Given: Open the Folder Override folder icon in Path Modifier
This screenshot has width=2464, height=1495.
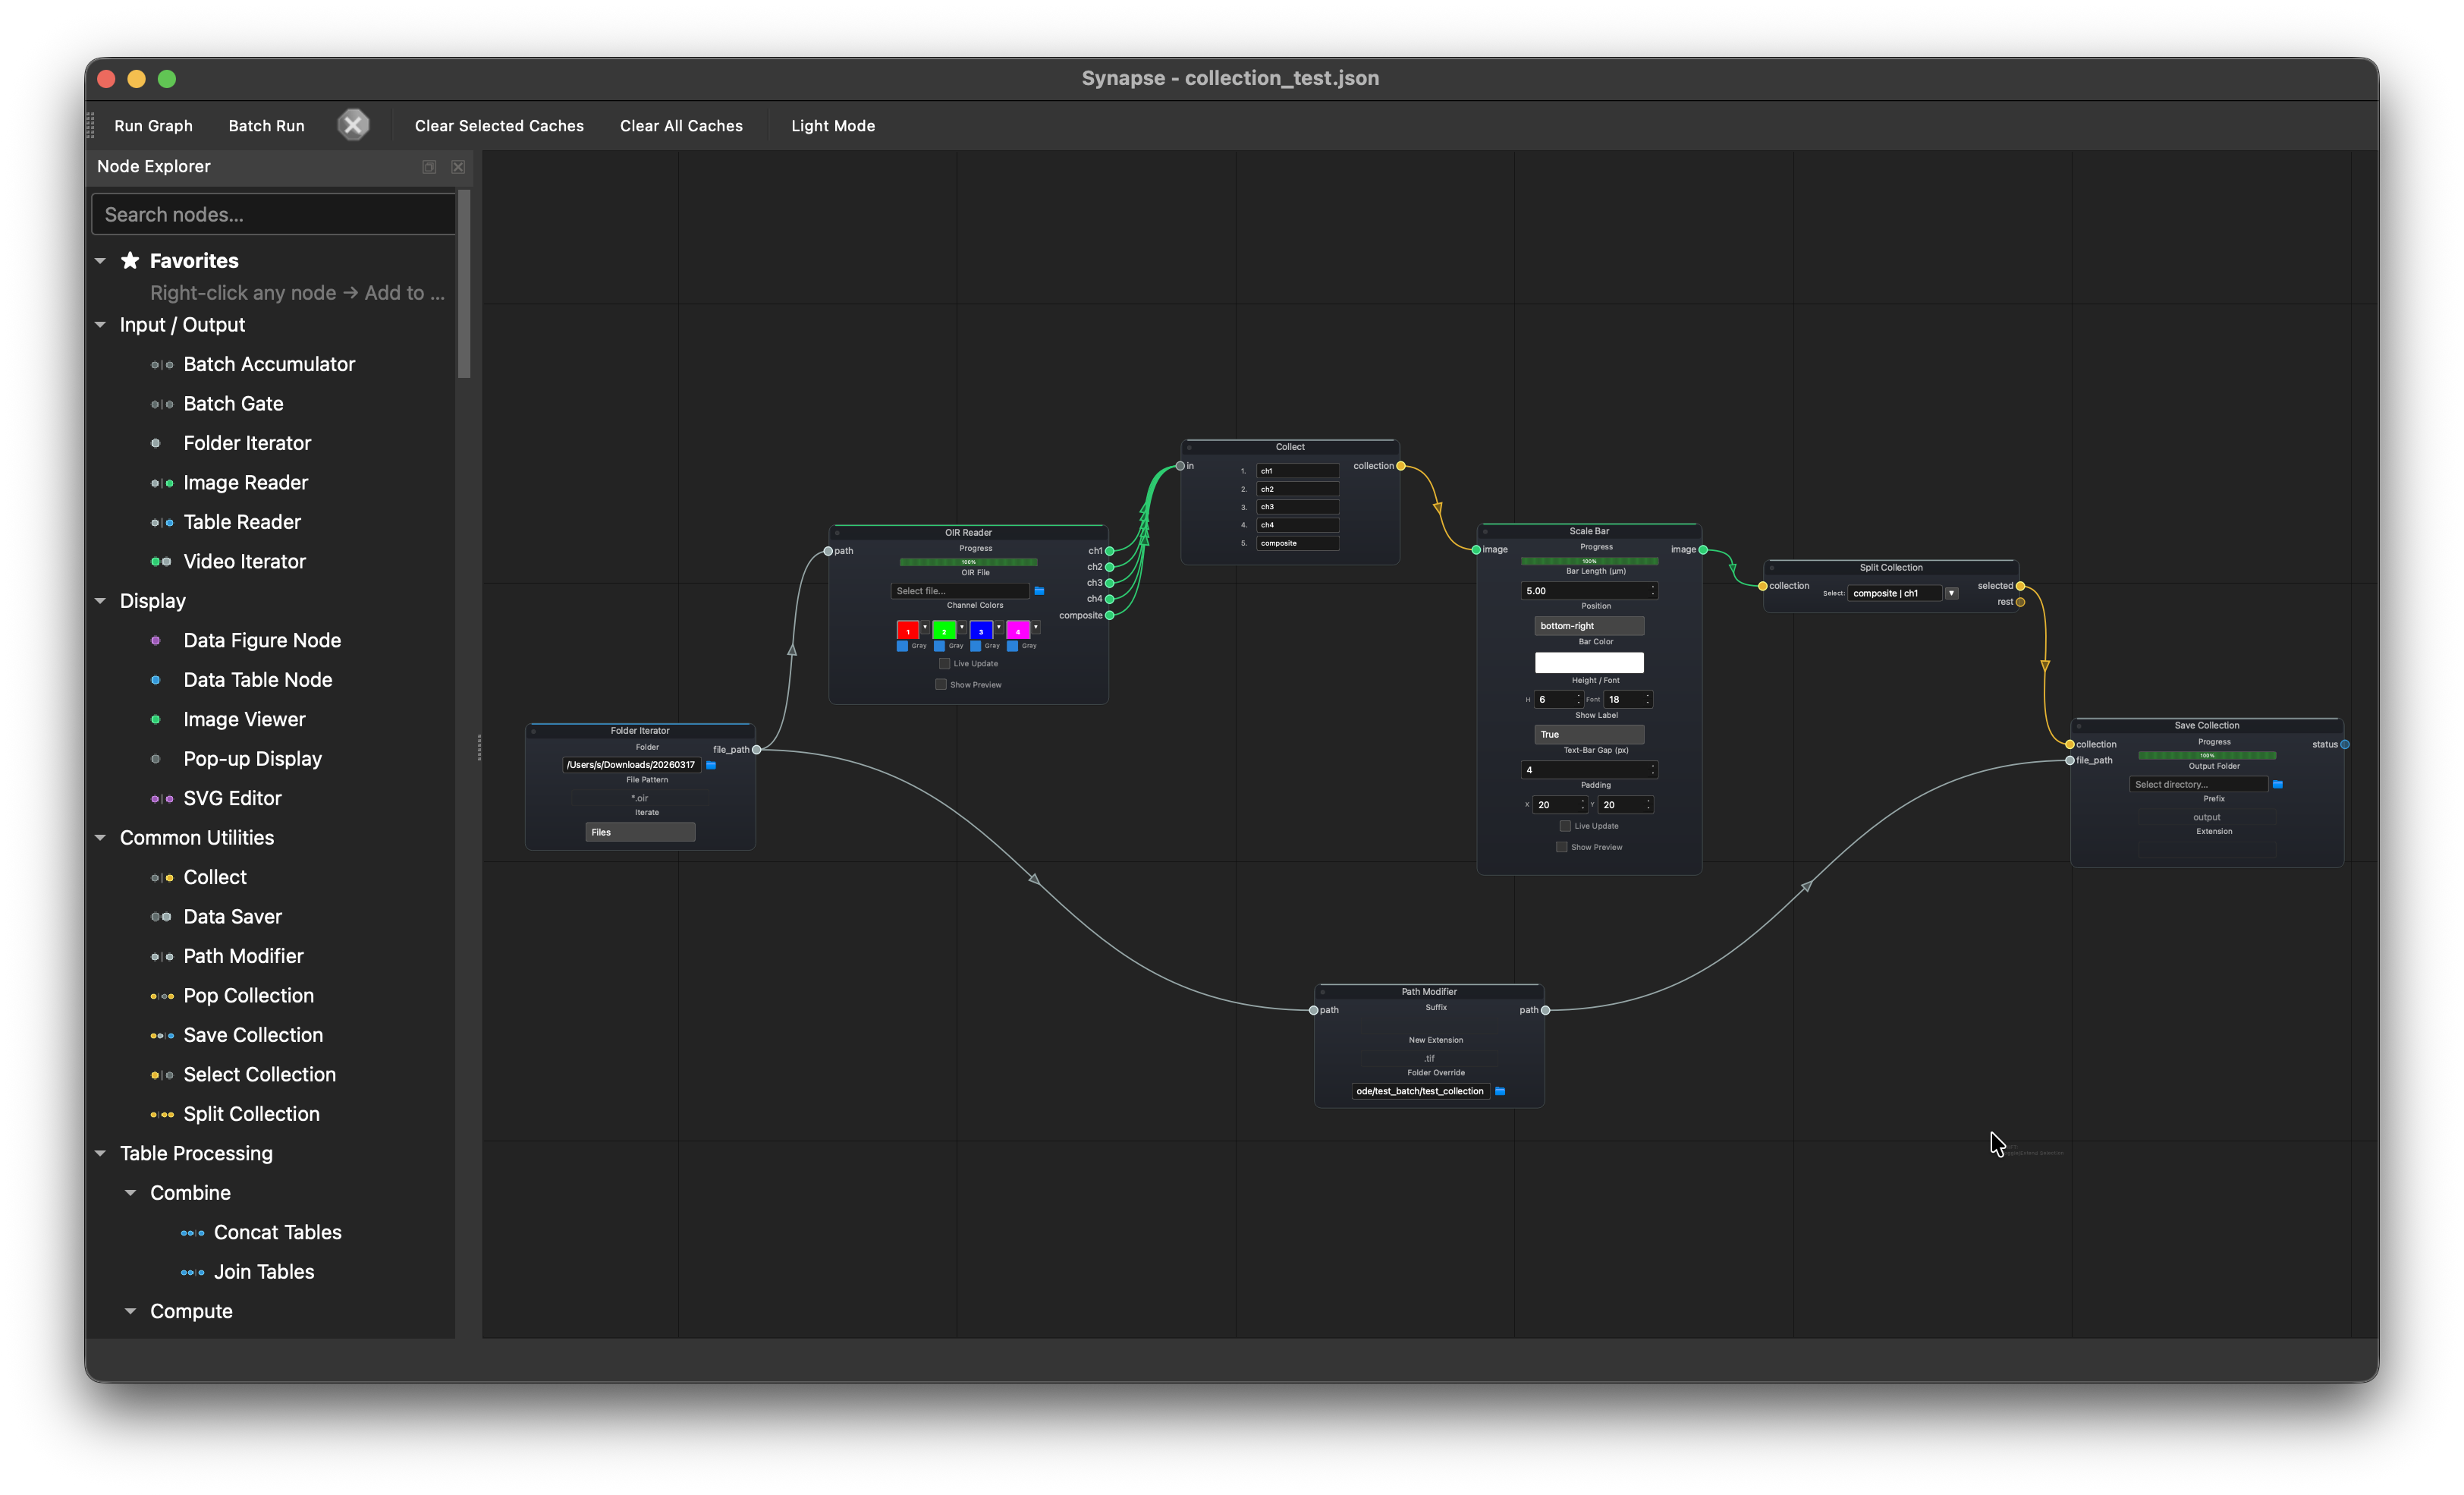Looking at the screenshot, I should click(x=1500, y=1091).
